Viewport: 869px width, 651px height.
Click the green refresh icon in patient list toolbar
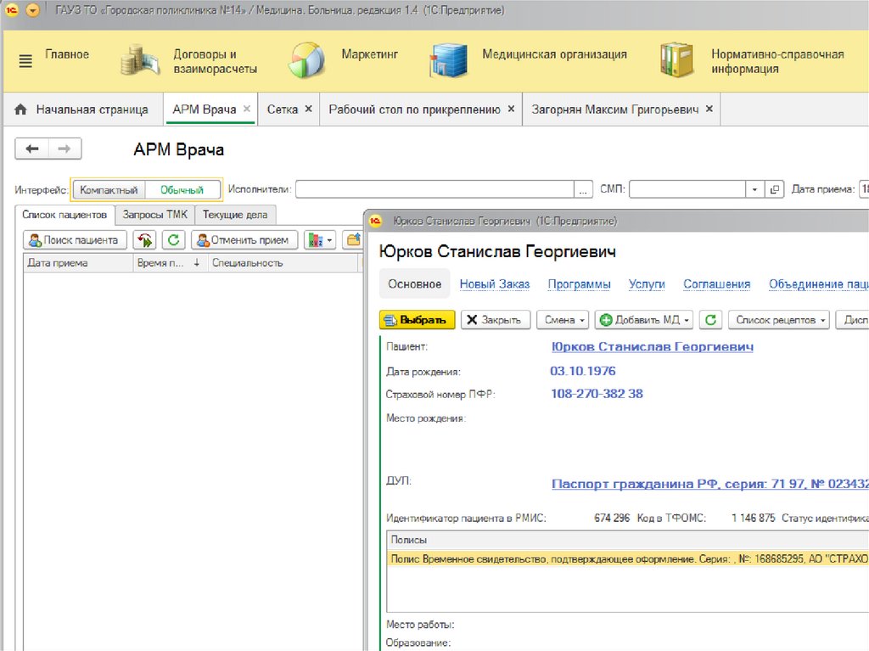174,240
